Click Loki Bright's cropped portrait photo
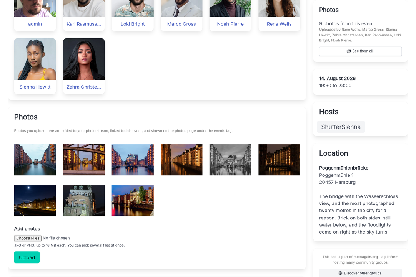Screen dimensions: 416x277 133,8
